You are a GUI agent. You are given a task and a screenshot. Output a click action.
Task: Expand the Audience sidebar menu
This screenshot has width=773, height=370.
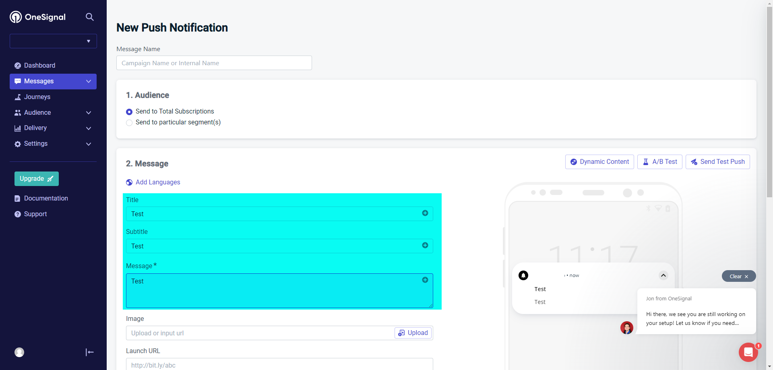point(53,112)
